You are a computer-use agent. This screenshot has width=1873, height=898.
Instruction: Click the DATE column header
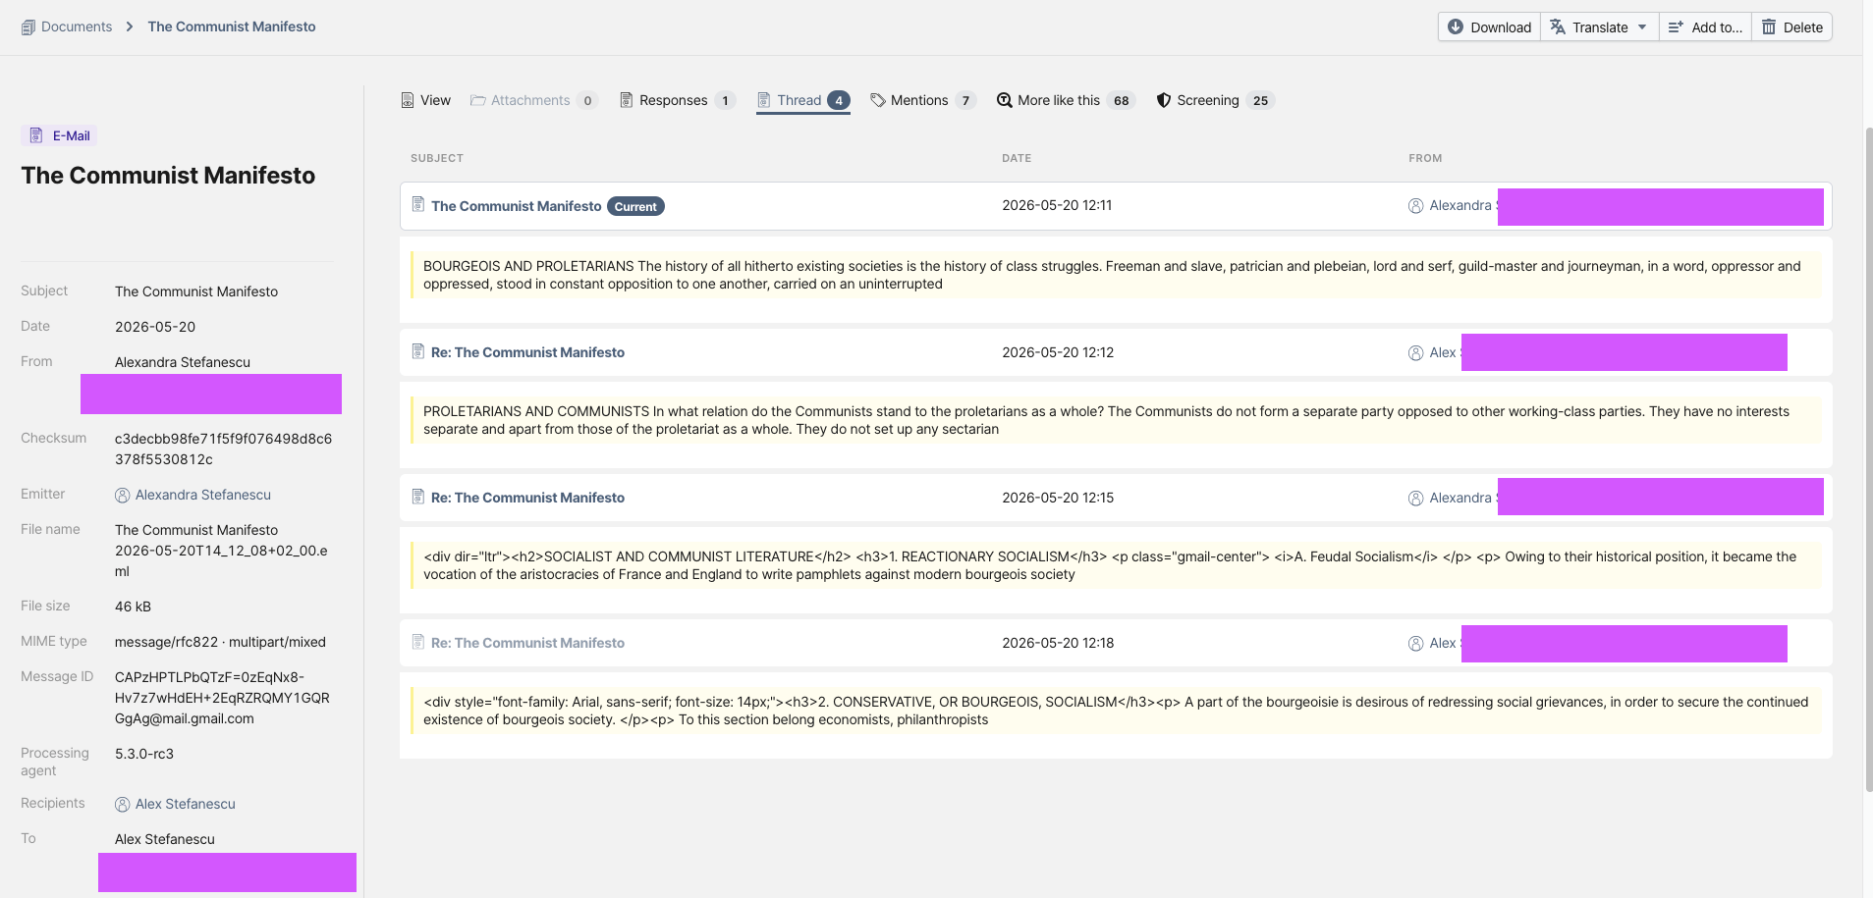click(1017, 158)
